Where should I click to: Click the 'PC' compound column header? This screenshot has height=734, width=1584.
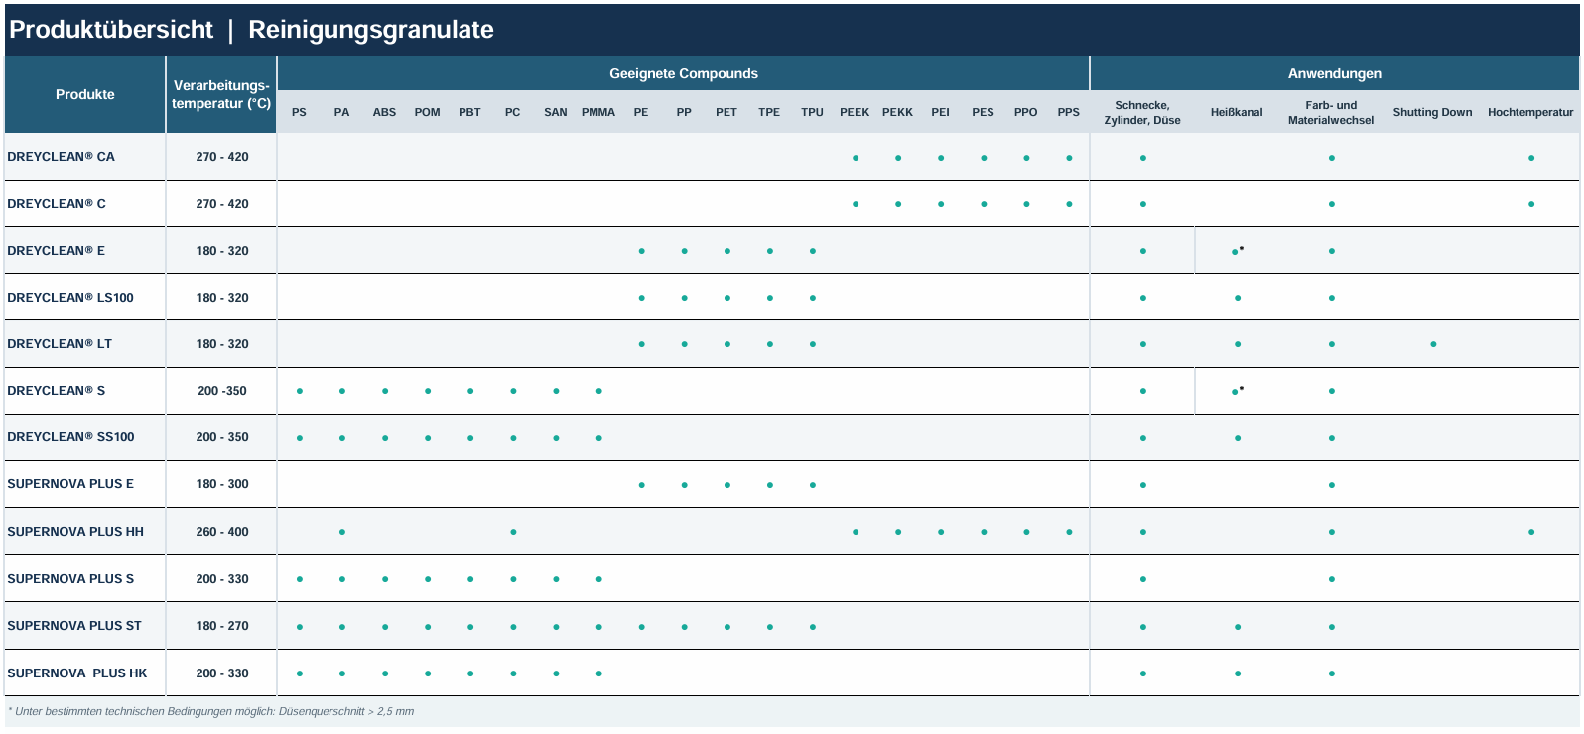click(512, 112)
